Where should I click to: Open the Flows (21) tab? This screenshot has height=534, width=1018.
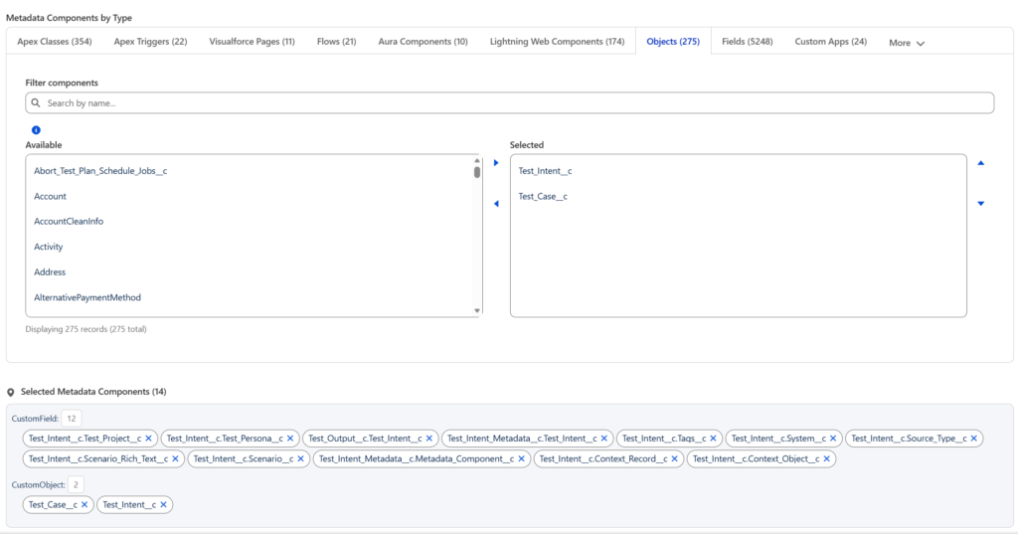336,42
